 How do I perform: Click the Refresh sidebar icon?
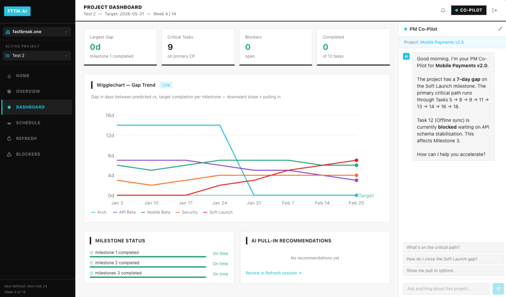[9, 139]
